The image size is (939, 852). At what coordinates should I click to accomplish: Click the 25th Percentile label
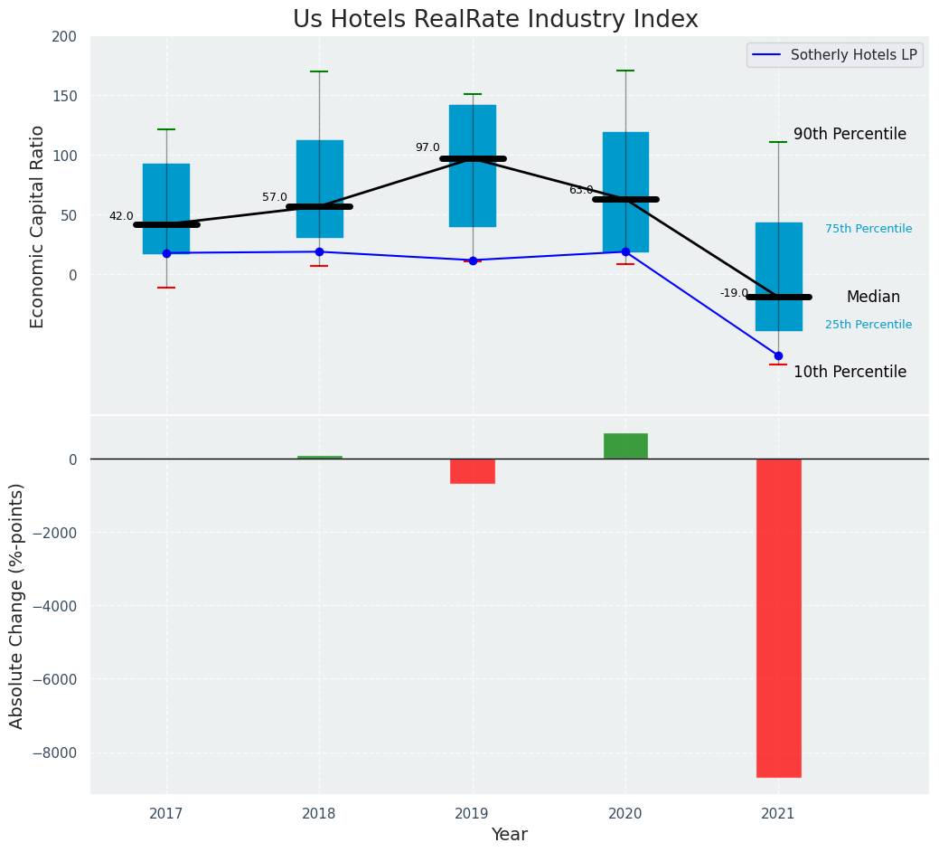point(869,325)
